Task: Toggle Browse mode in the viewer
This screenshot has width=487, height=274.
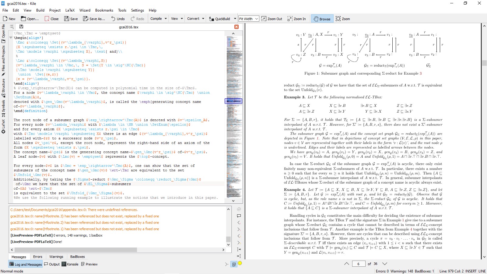Action: tap(322, 19)
